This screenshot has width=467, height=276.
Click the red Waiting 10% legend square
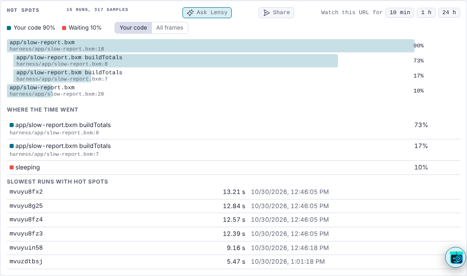pyautogui.click(x=64, y=28)
